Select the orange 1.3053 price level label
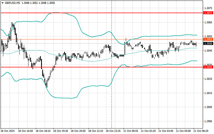The width and height of the screenshot is (214, 134). pos(208,39)
